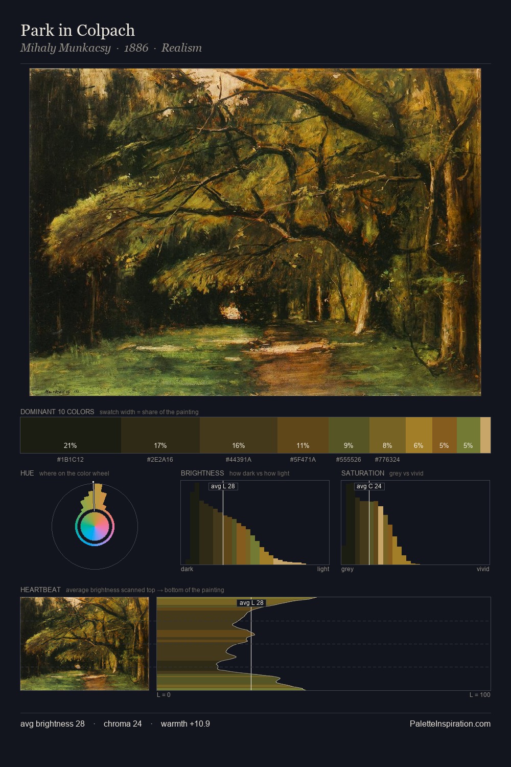Click artist name 'Mihaly Munkacsy'
Viewport: 511px width, 767px height.
pyautogui.click(x=65, y=48)
